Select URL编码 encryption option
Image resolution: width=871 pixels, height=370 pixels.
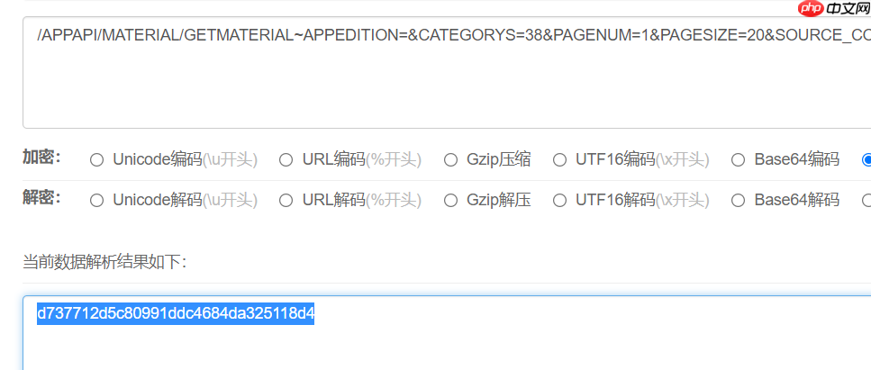286,160
